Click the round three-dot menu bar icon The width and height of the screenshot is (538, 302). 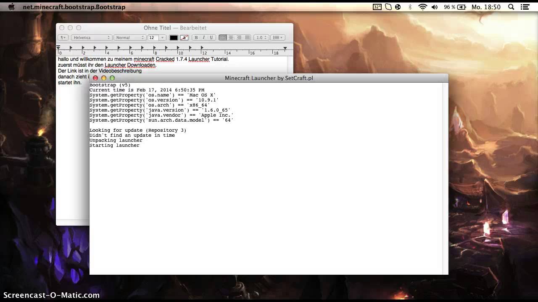(398, 7)
